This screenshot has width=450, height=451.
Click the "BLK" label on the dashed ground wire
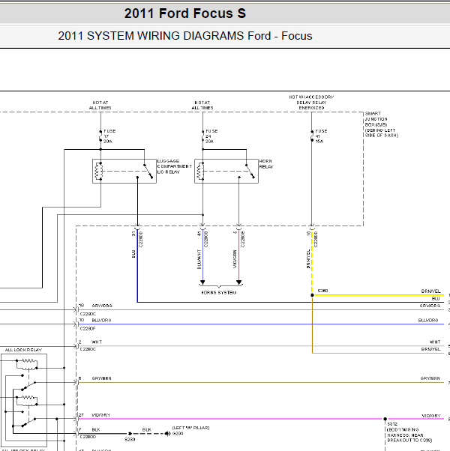pyautogui.click(x=147, y=430)
